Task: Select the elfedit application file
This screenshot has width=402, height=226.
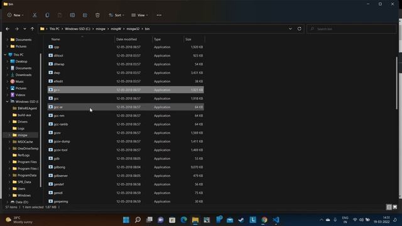Action: (126, 81)
